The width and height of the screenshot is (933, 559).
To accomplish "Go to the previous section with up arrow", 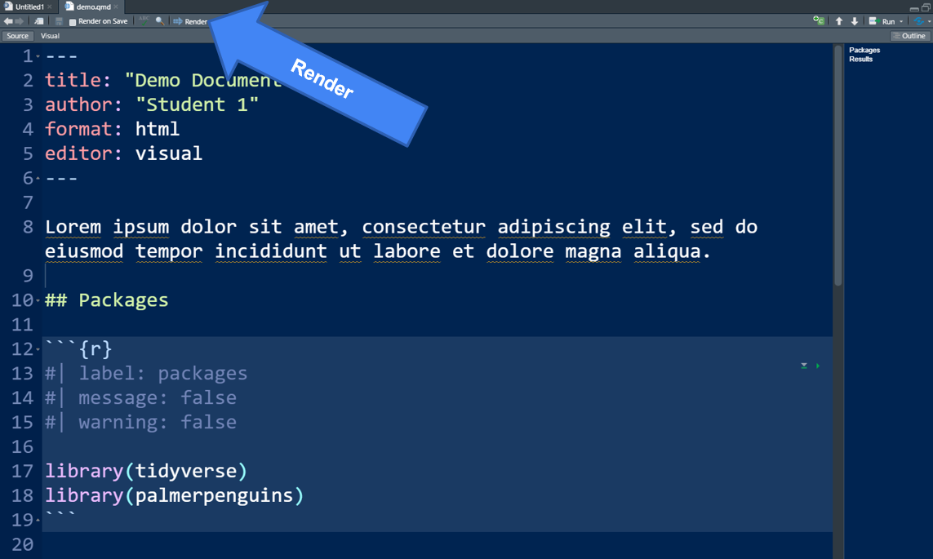I will (x=839, y=21).
